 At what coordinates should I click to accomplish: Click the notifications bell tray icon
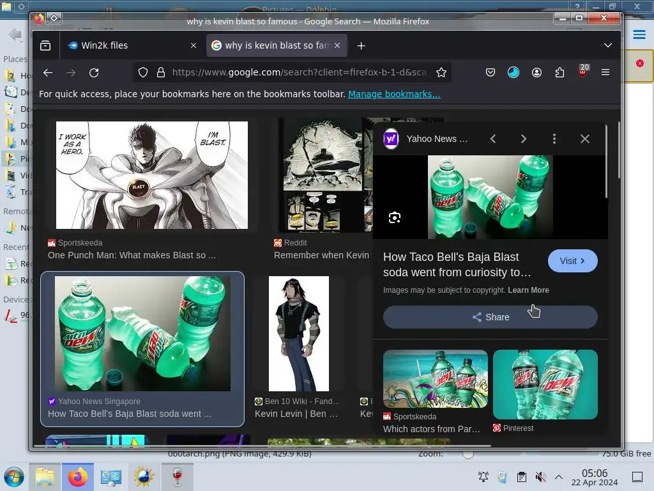coord(483,477)
